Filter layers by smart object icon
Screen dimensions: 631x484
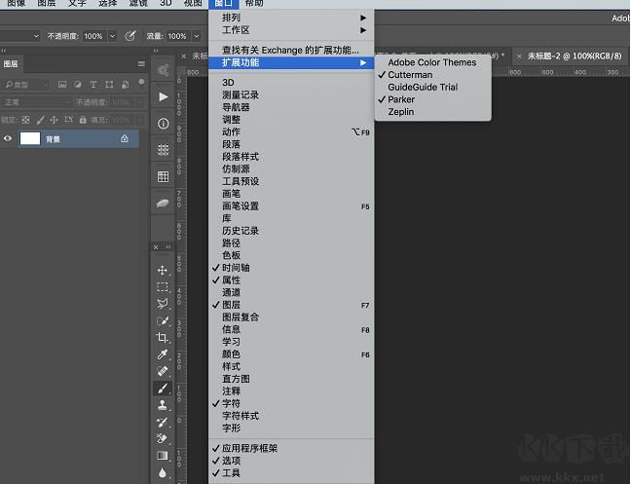point(126,84)
